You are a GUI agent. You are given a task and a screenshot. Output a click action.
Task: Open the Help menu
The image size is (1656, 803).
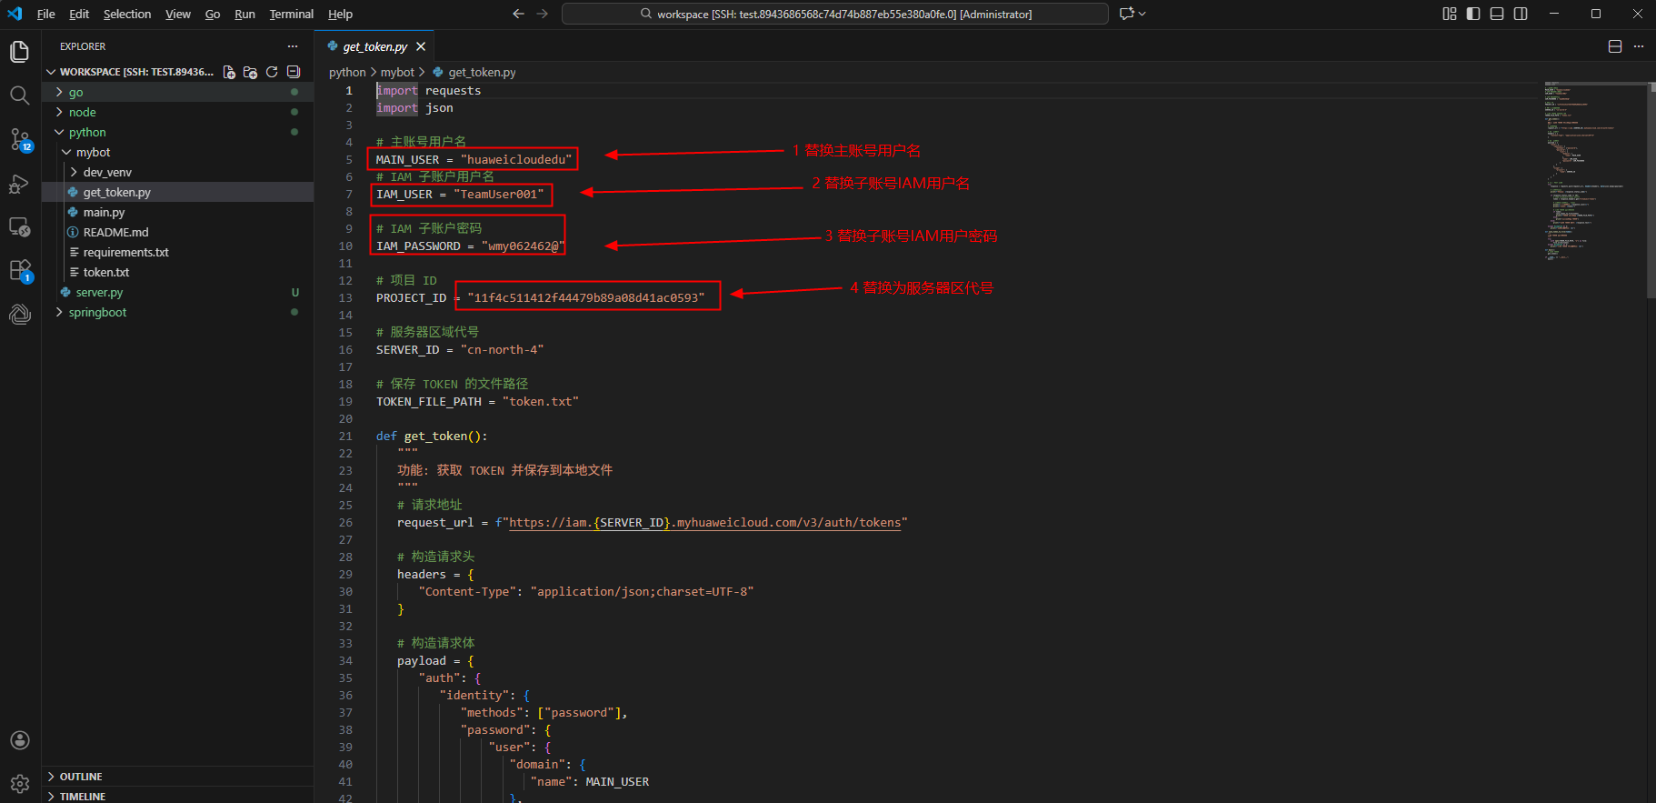tap(340, 14)
